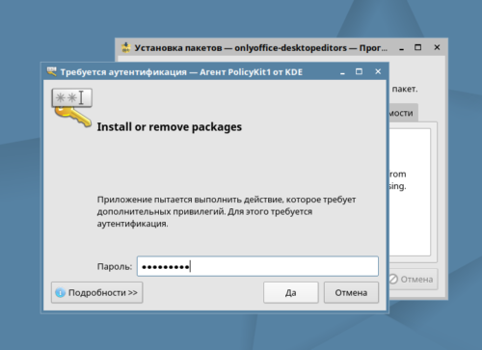
Task: Close the PolicyKit authentication dialog
Action: [x=378, y=71]
